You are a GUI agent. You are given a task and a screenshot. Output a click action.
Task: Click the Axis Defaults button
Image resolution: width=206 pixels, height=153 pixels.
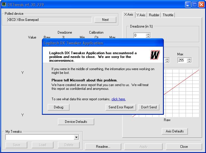coord(175,131)
